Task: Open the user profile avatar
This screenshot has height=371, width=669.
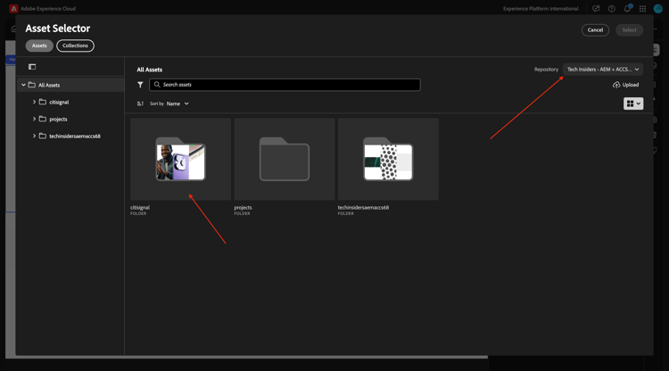Action: tap(658, 9)
